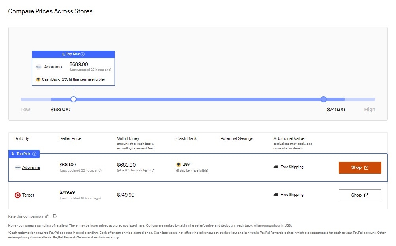Open the Target store link
Screen dimensions: 396x246
pos(28,195)
